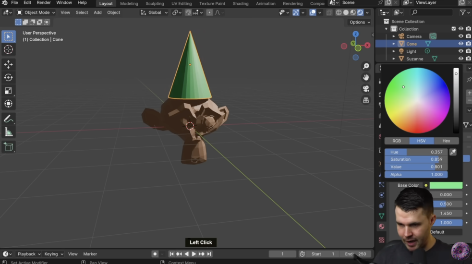The image size is (472, 264).
Task: Hide the Camera in viewport
Action: [x=461, y=36]
